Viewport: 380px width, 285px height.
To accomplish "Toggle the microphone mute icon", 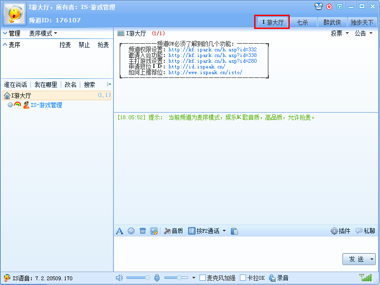I will pyautogui.click(x=157, y=278).
